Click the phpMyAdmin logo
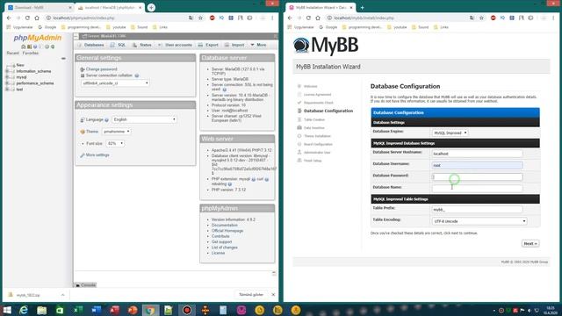This screenshot has width=562, height=316. point(37,38)
